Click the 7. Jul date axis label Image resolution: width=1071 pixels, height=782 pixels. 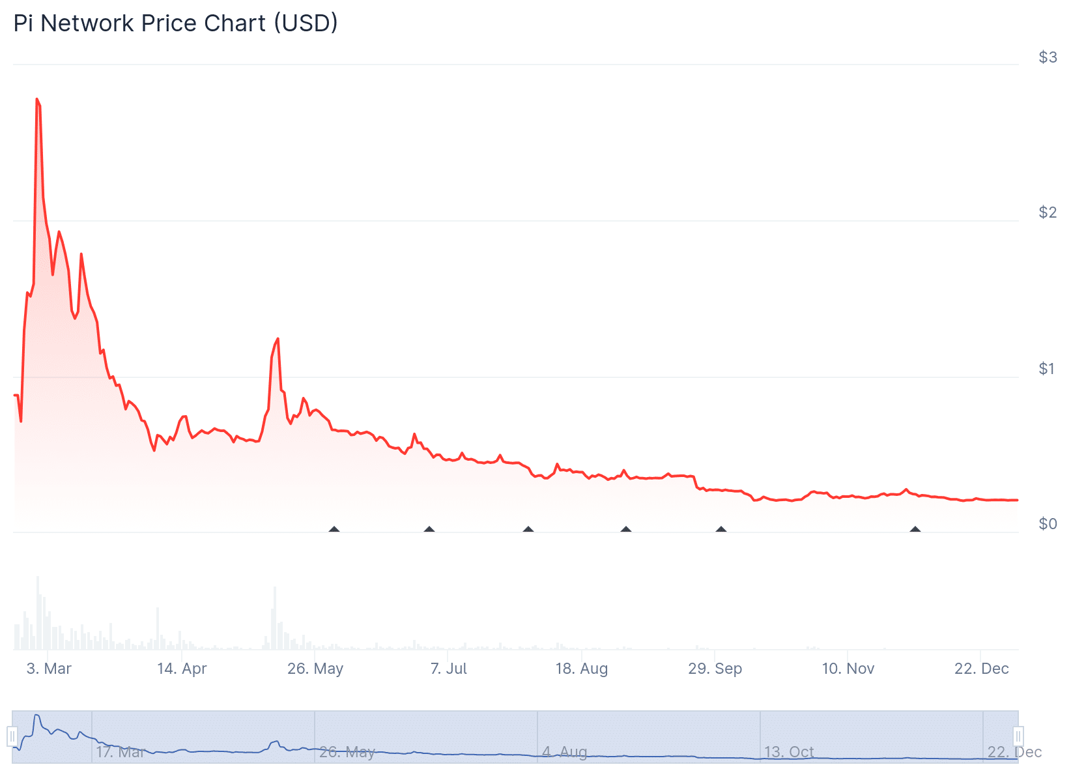click(x=449, y=669)
